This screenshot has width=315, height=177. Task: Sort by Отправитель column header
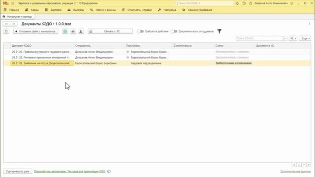99,46
